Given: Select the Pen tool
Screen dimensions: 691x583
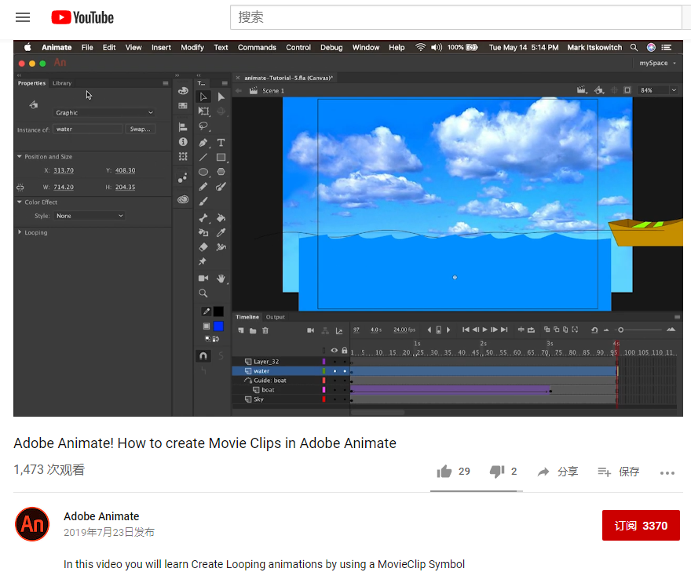Looking at the screenshot, I should (203, 143).
